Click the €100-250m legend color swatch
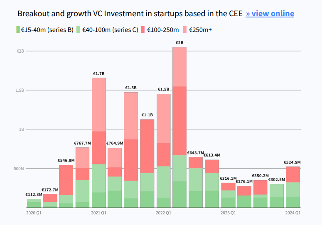The height and width of the screenshot is (225, 322). pyautogui.click(x=143, y=29)
